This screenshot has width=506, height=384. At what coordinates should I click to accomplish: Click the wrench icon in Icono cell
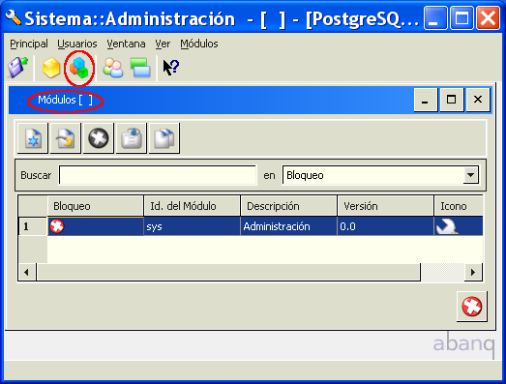tap(447, 226)
